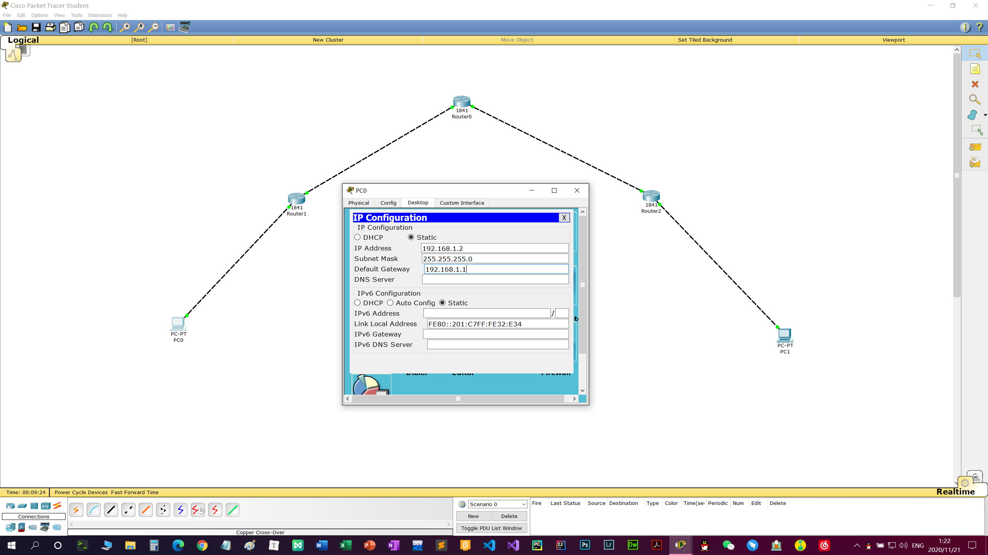988x555 pixels.
Task: Open the Options menu
Action: click(x=39, y=15)
